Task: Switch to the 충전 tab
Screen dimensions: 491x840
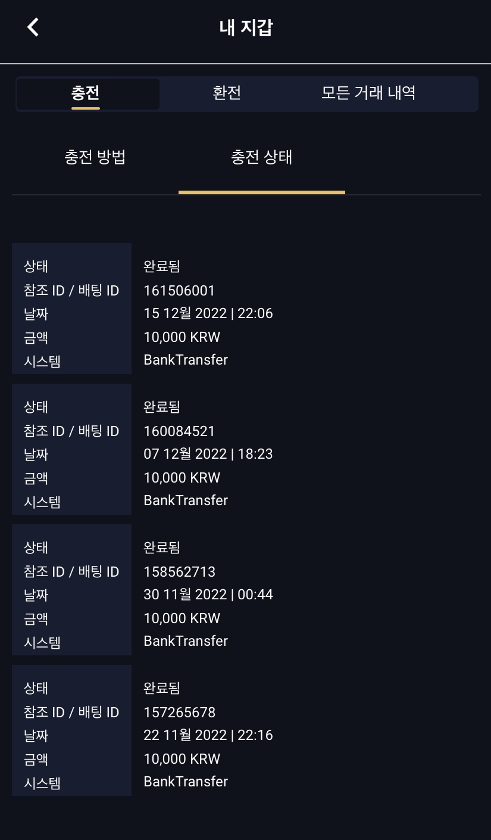Action: coord(86,94)
